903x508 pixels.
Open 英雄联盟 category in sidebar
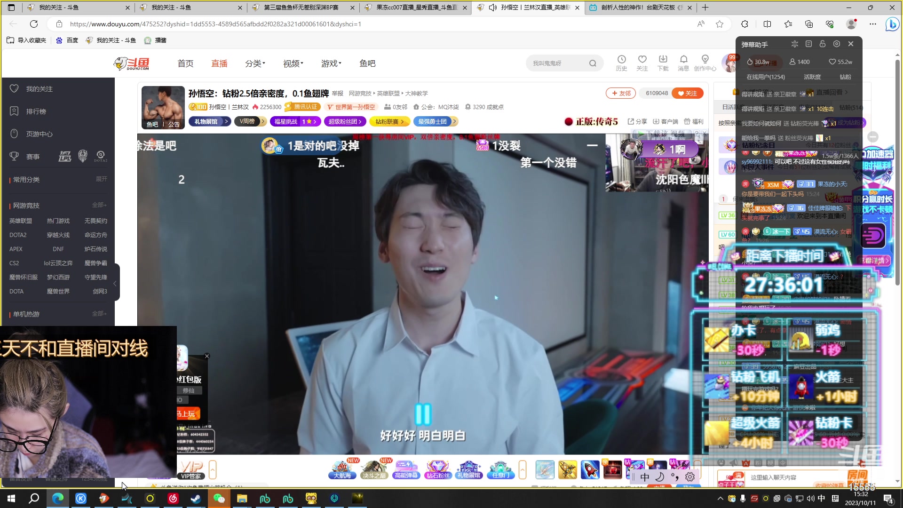[x=21, y=221]
